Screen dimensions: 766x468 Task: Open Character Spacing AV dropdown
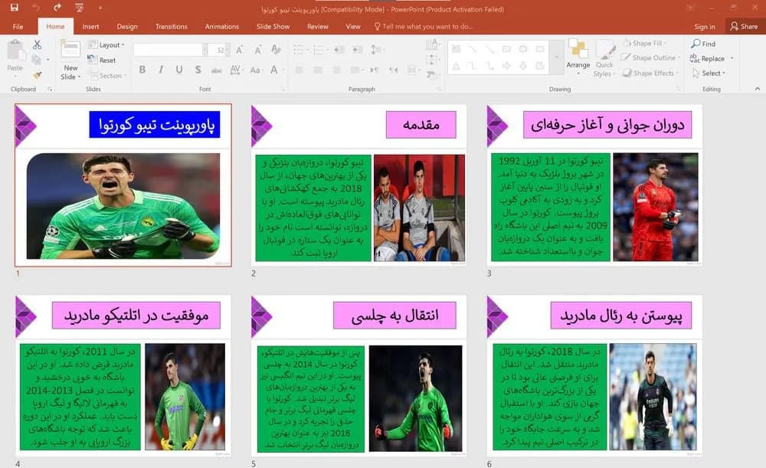coord(236,70)
